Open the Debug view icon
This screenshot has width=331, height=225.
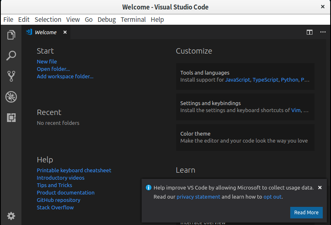click(11, 97)
